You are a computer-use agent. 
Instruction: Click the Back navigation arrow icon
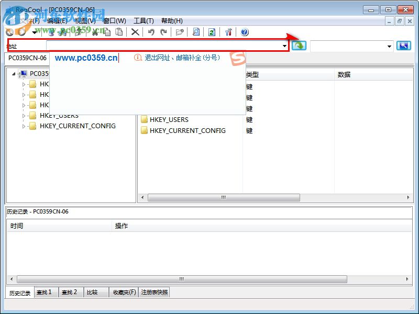point(9,32)
